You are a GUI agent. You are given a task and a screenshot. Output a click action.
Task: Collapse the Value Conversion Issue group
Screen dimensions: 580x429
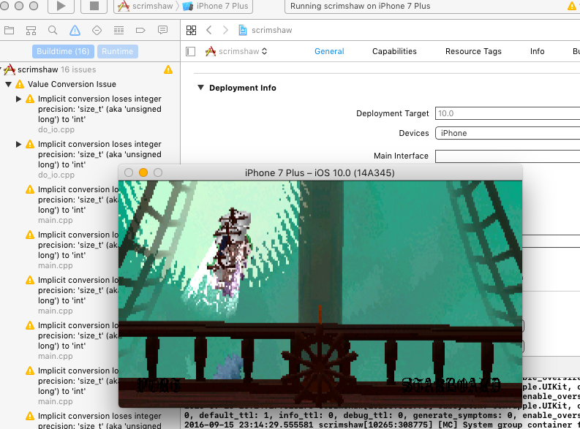8,84
